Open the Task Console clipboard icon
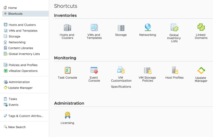This screenshot has height=137, width=213. click(67, 70)
